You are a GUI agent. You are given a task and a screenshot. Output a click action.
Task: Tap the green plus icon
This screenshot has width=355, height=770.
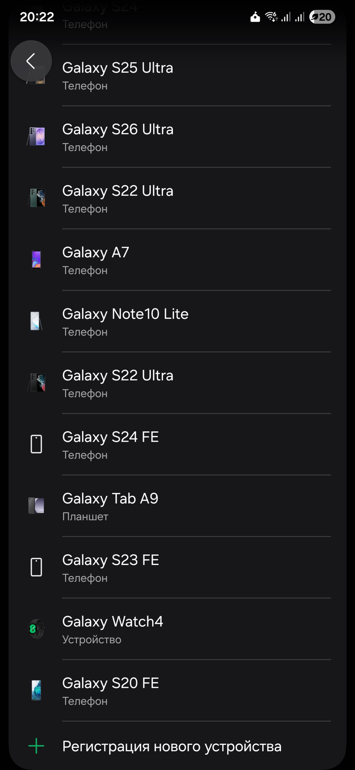click(x=36, y=746)
